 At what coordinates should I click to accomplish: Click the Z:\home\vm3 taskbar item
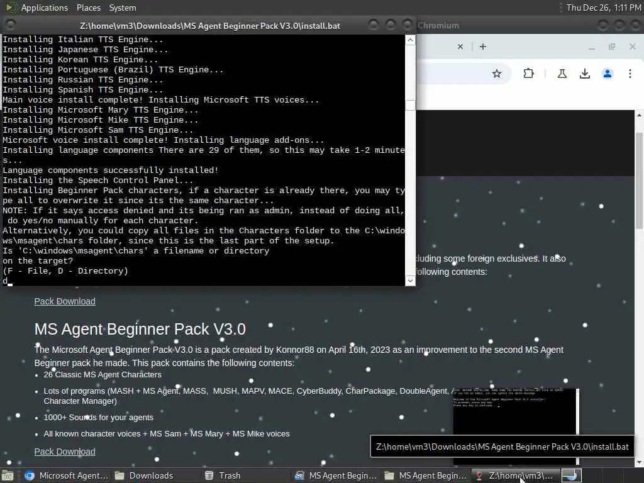pyautogui.click(x=515, y=475)
